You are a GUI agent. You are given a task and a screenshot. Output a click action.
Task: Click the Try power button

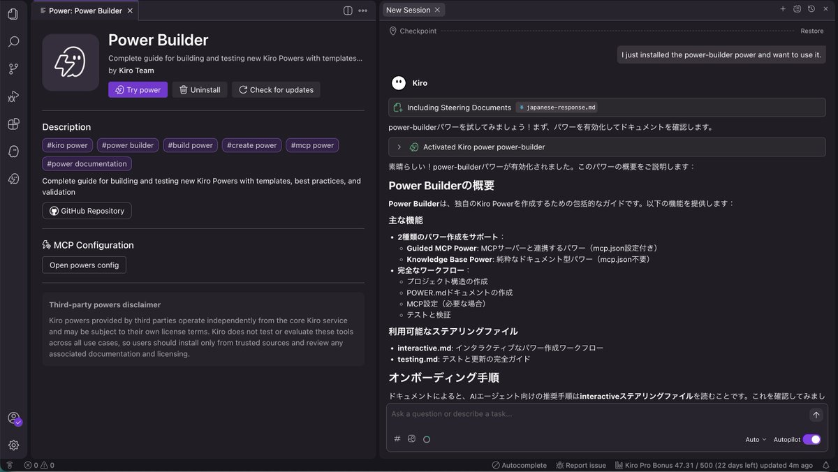(138, 89)
